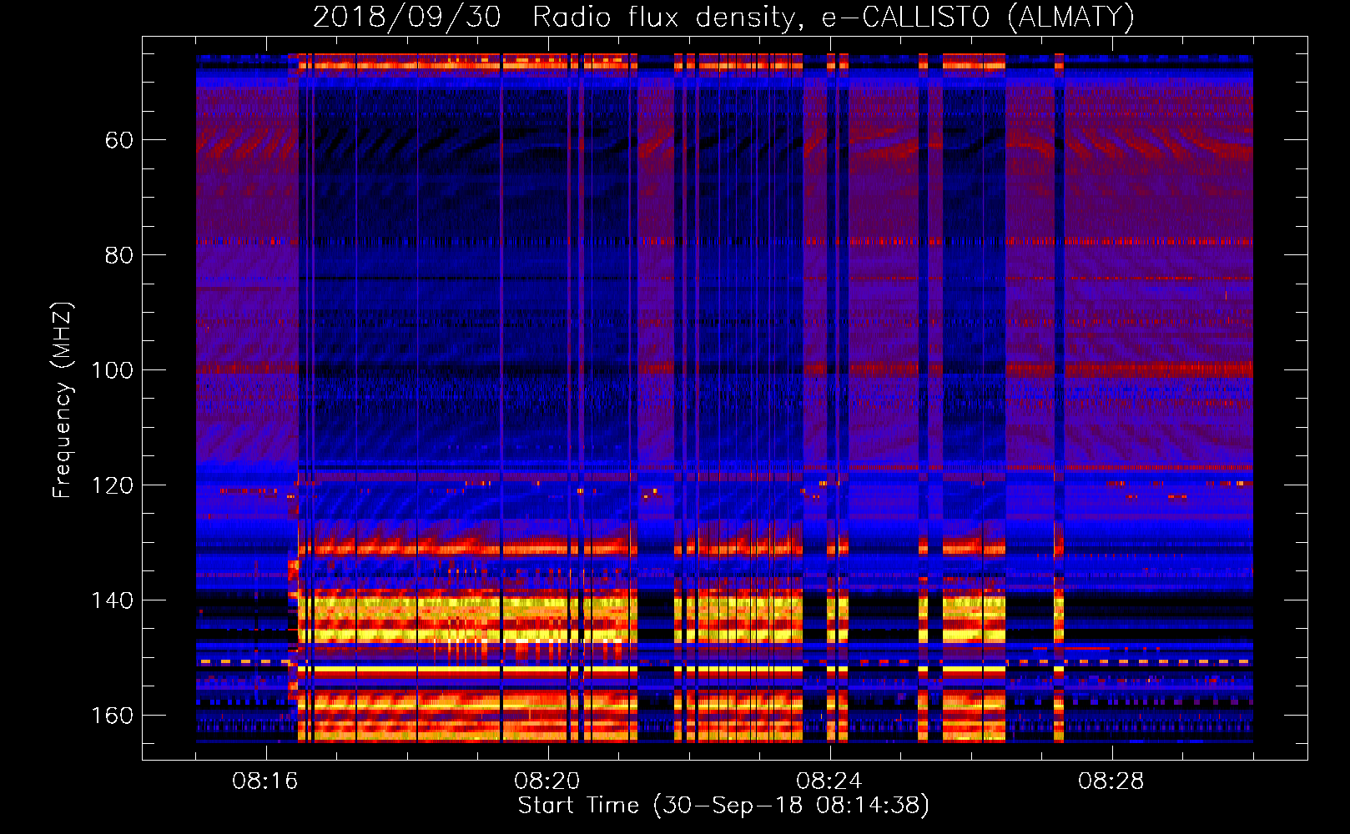Screen dimensions: 1350x834
Task: Click the 'Frequency (MHZ)' axis label
Action: (63, 400)
